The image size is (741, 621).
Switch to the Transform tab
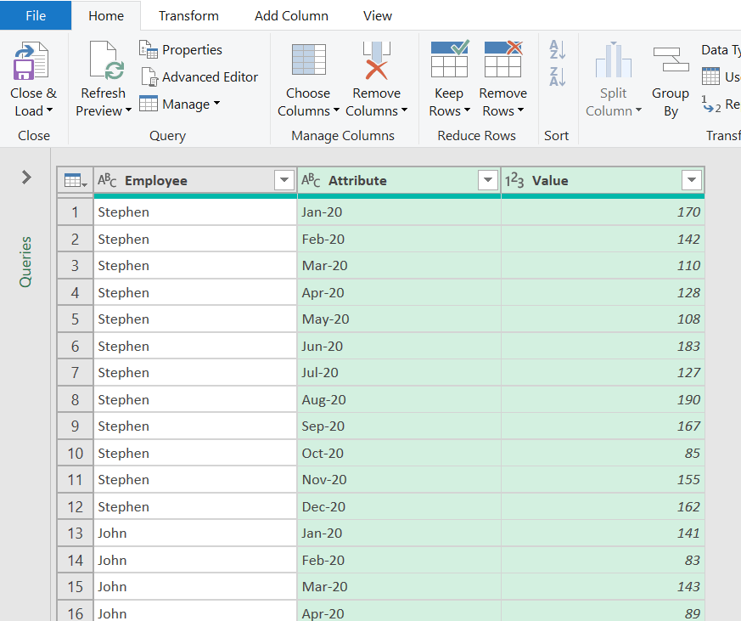[x=188, y=15]
